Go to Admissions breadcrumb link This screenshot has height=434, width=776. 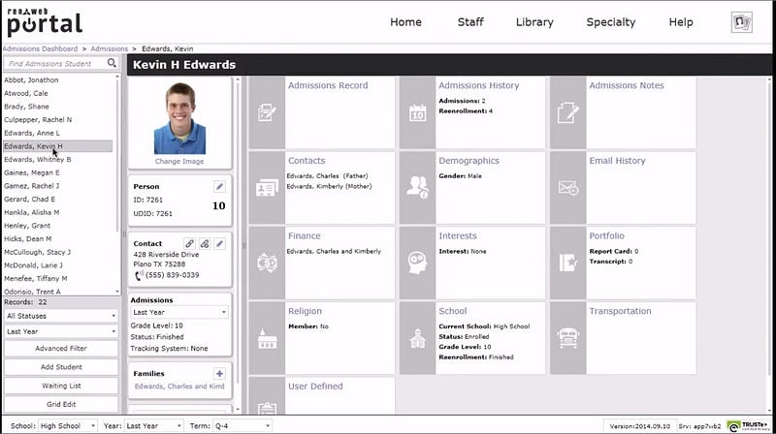110,49
